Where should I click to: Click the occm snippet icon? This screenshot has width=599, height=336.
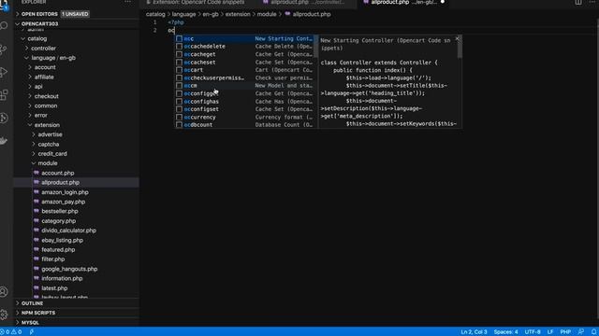[179, 86]
